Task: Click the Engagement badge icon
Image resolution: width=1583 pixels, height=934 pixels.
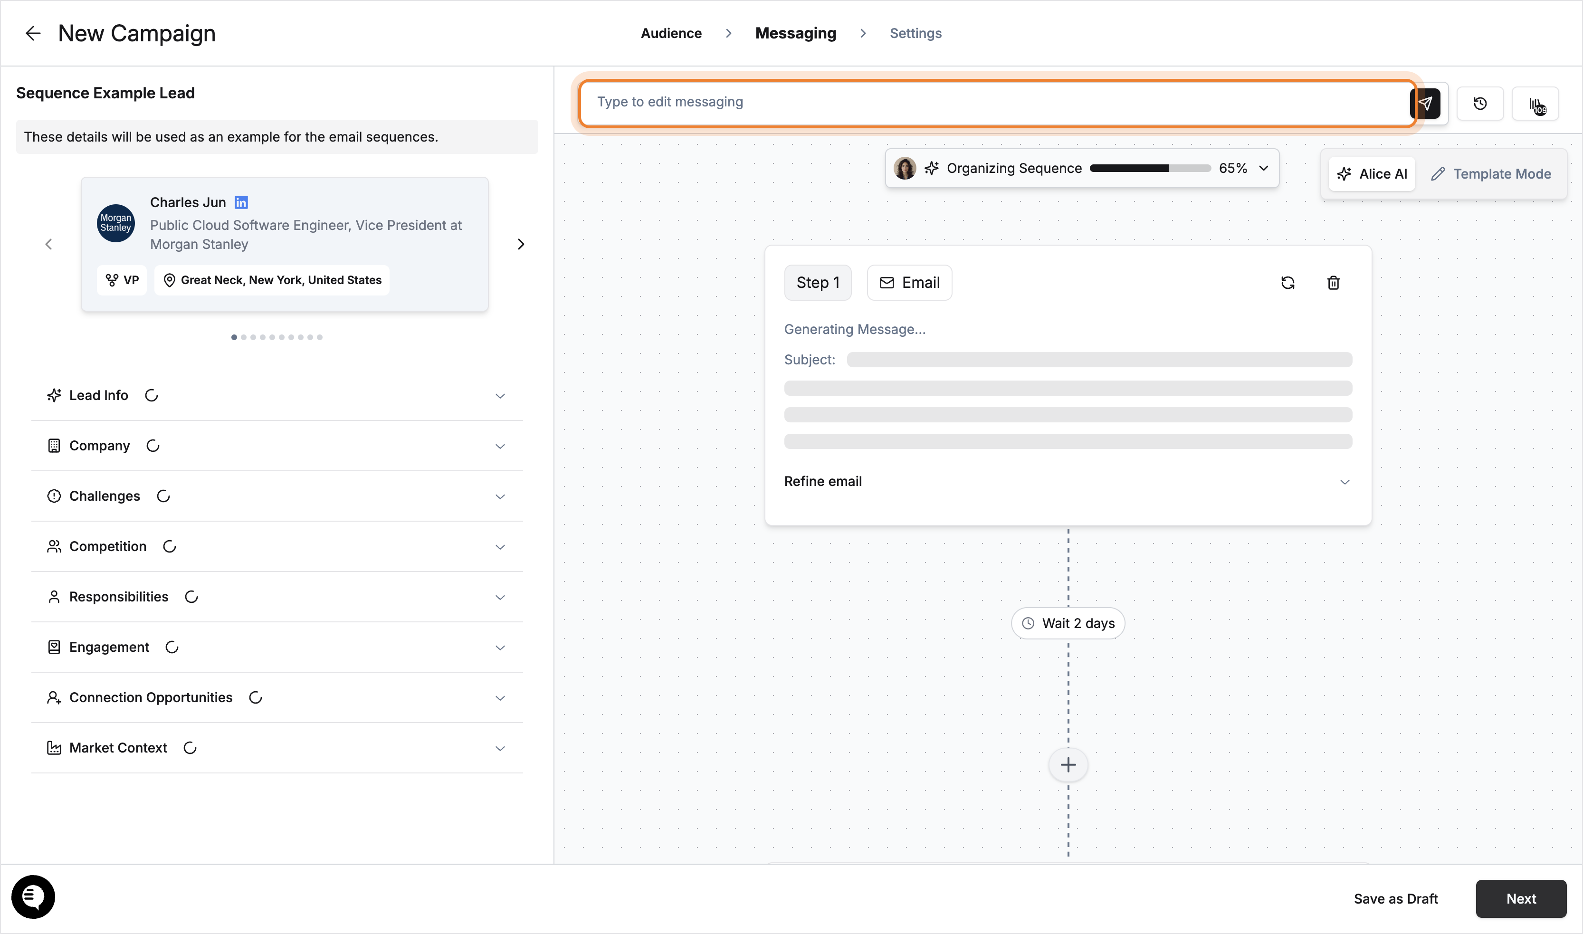Action: (x=54, y=647)
